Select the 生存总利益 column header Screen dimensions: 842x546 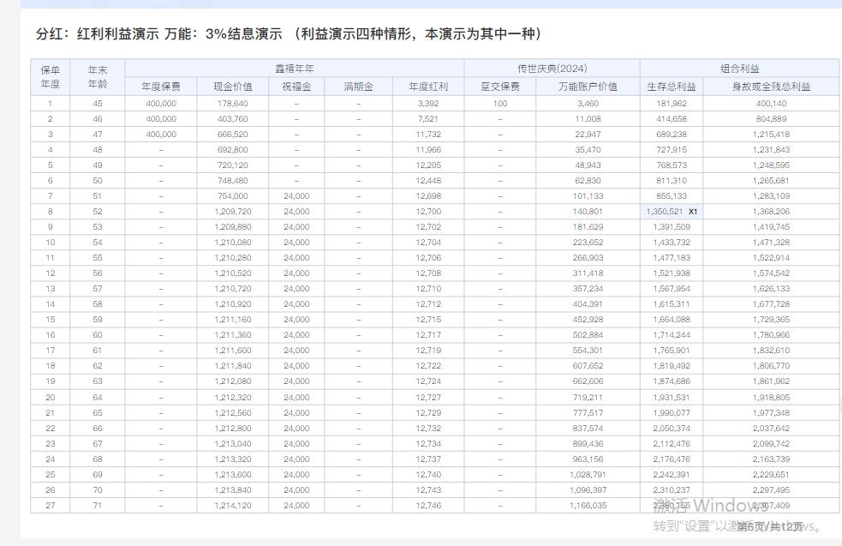[671, 86]
